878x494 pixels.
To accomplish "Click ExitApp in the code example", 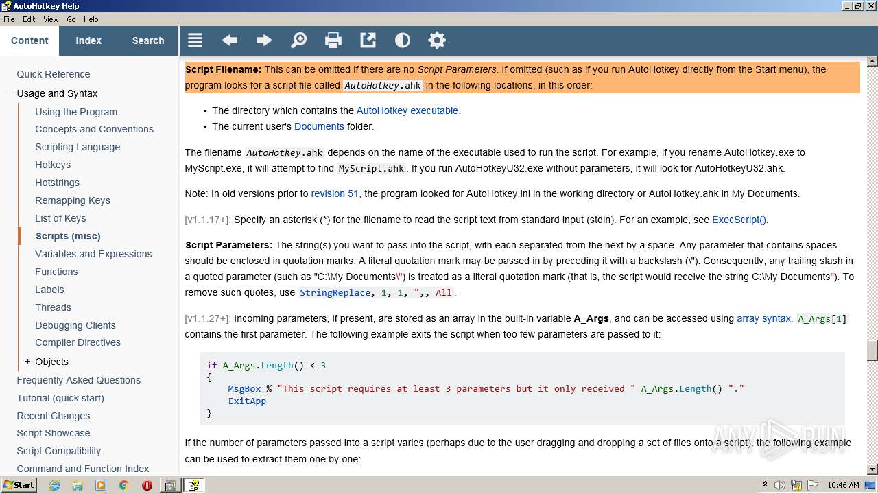I will (247, 401).
